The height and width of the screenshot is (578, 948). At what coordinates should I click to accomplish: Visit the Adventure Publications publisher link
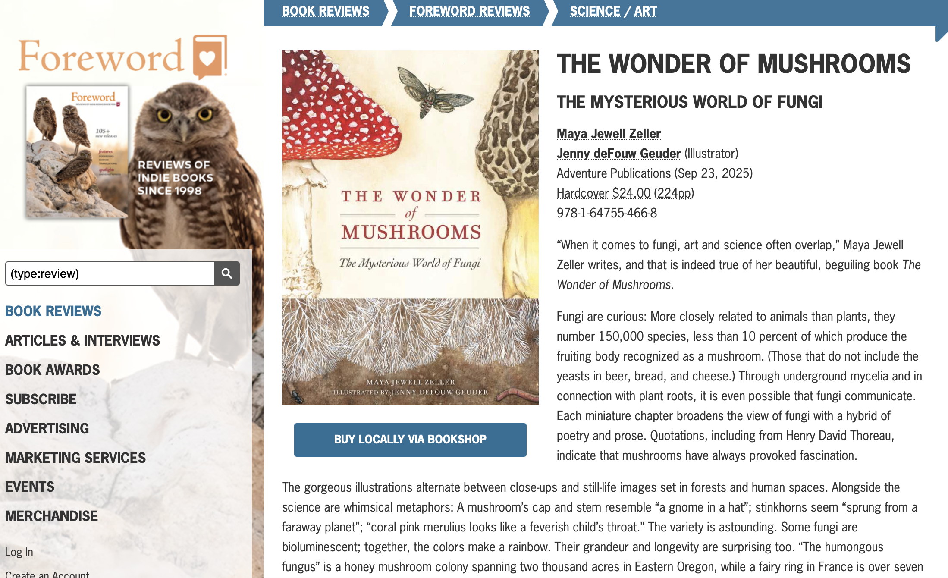[x=614, y=173]
